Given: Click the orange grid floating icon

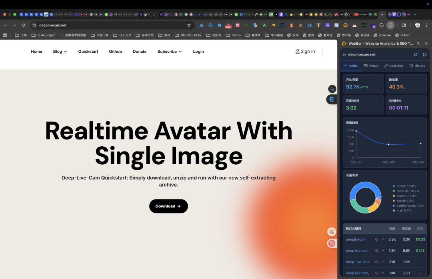Looking at the screenshot, I should click(332, 232).
